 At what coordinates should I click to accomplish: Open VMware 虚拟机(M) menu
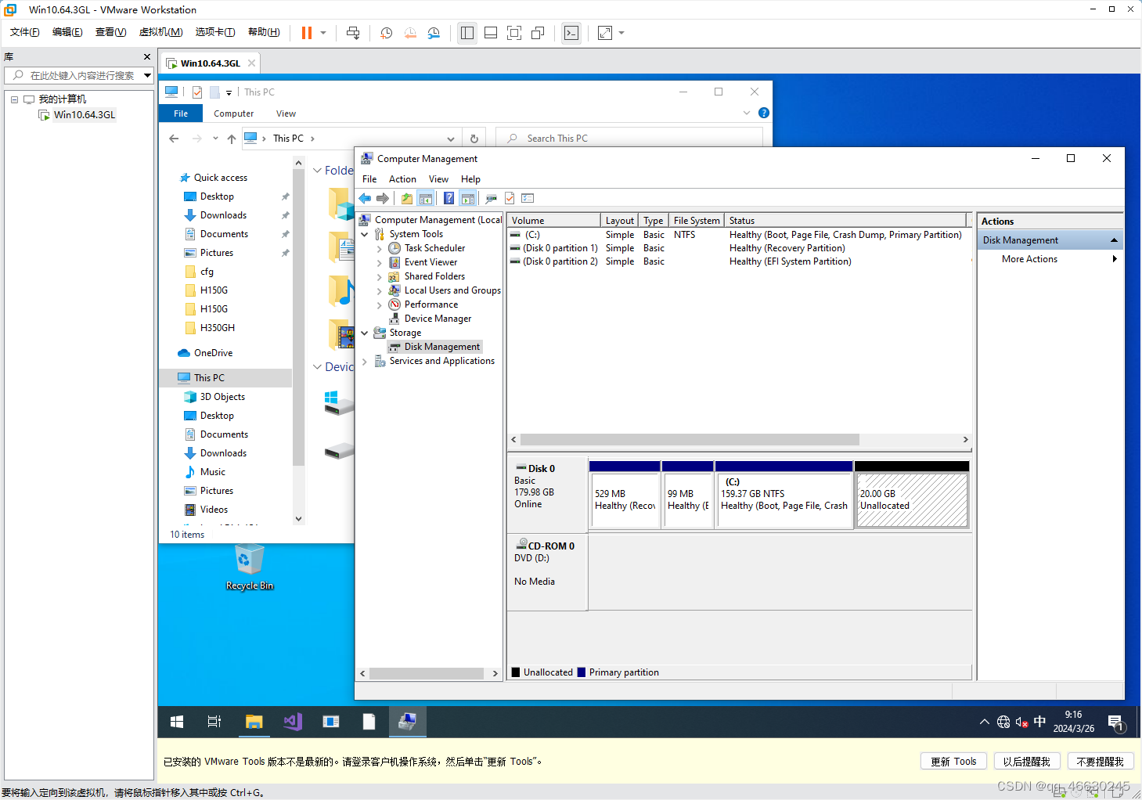160,32
